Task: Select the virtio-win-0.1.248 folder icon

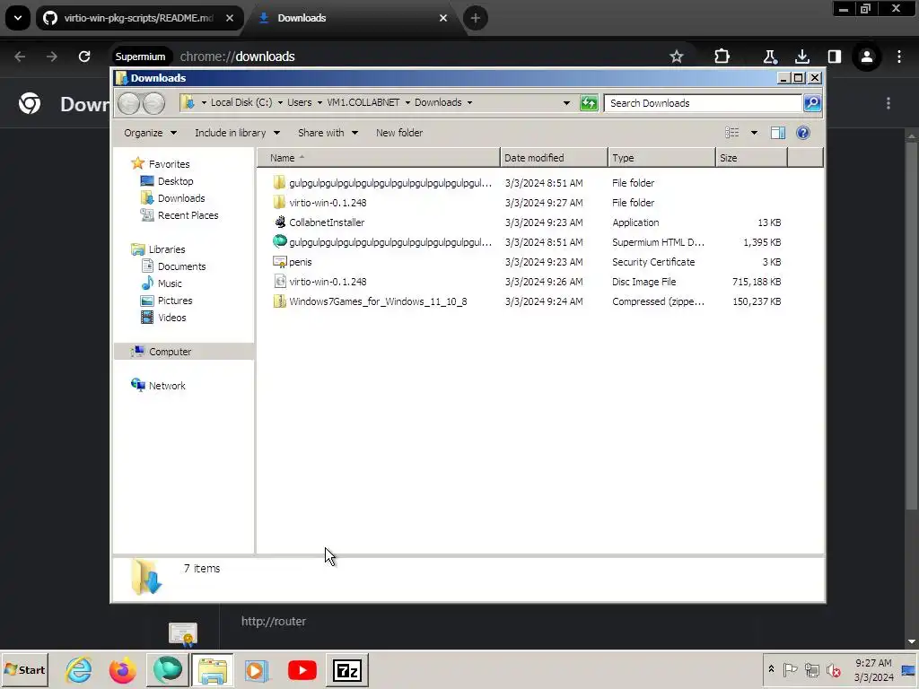Action: click(x=280, y=203)
